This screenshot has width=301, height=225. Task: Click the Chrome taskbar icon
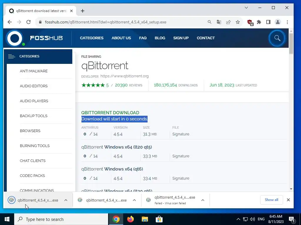(x=116, y=219)
